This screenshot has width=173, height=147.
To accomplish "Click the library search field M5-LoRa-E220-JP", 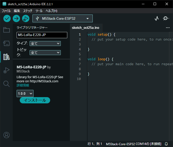I will (x=42, y=35).
